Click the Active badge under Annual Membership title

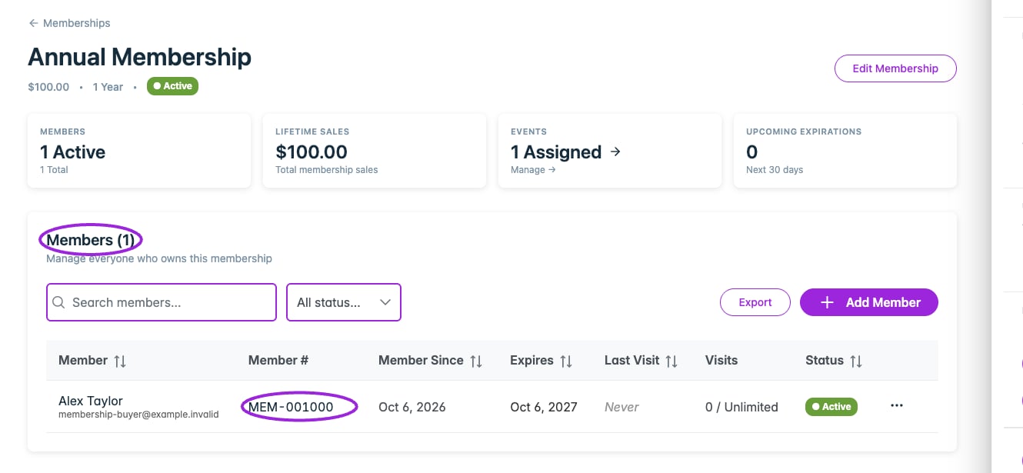pyautogui.click(x=172, y=86)
